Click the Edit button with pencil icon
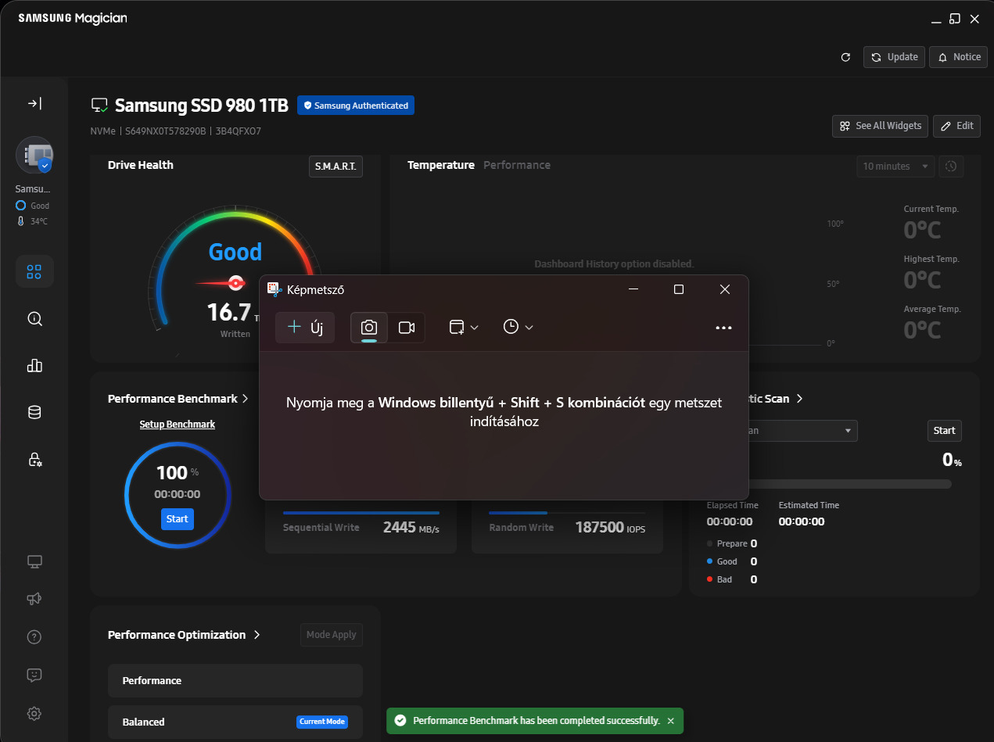Viewport: 994px width, 742px height. click(x=956, y=126)
